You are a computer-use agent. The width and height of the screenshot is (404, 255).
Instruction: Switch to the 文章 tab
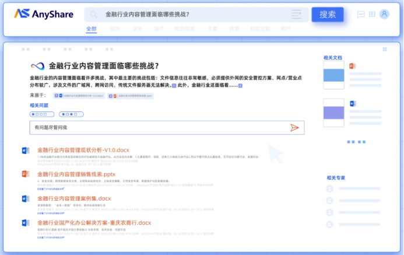[x=212, y=29]
